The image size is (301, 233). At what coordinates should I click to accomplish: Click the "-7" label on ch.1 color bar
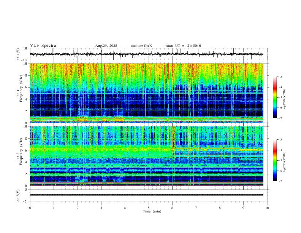coord(280,118)
